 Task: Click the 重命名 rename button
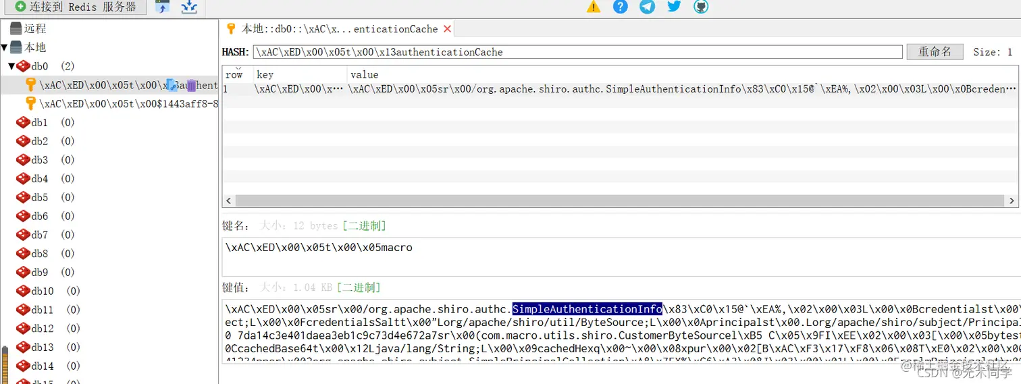935,52
